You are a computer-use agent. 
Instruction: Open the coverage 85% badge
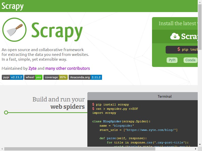[x=56, y=77]
